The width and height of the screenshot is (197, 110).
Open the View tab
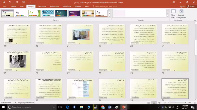(87, 6)
